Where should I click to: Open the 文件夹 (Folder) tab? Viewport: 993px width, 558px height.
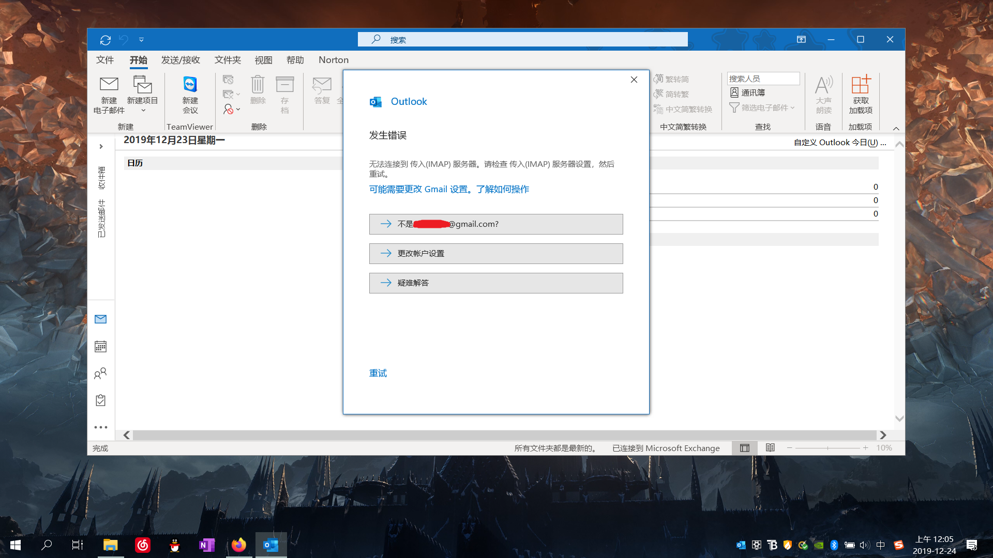tap(228, 60)
